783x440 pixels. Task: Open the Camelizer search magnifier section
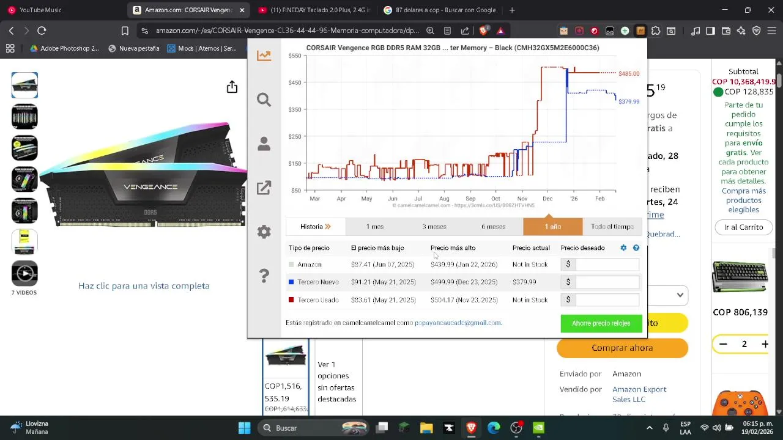tap(264, 100)
